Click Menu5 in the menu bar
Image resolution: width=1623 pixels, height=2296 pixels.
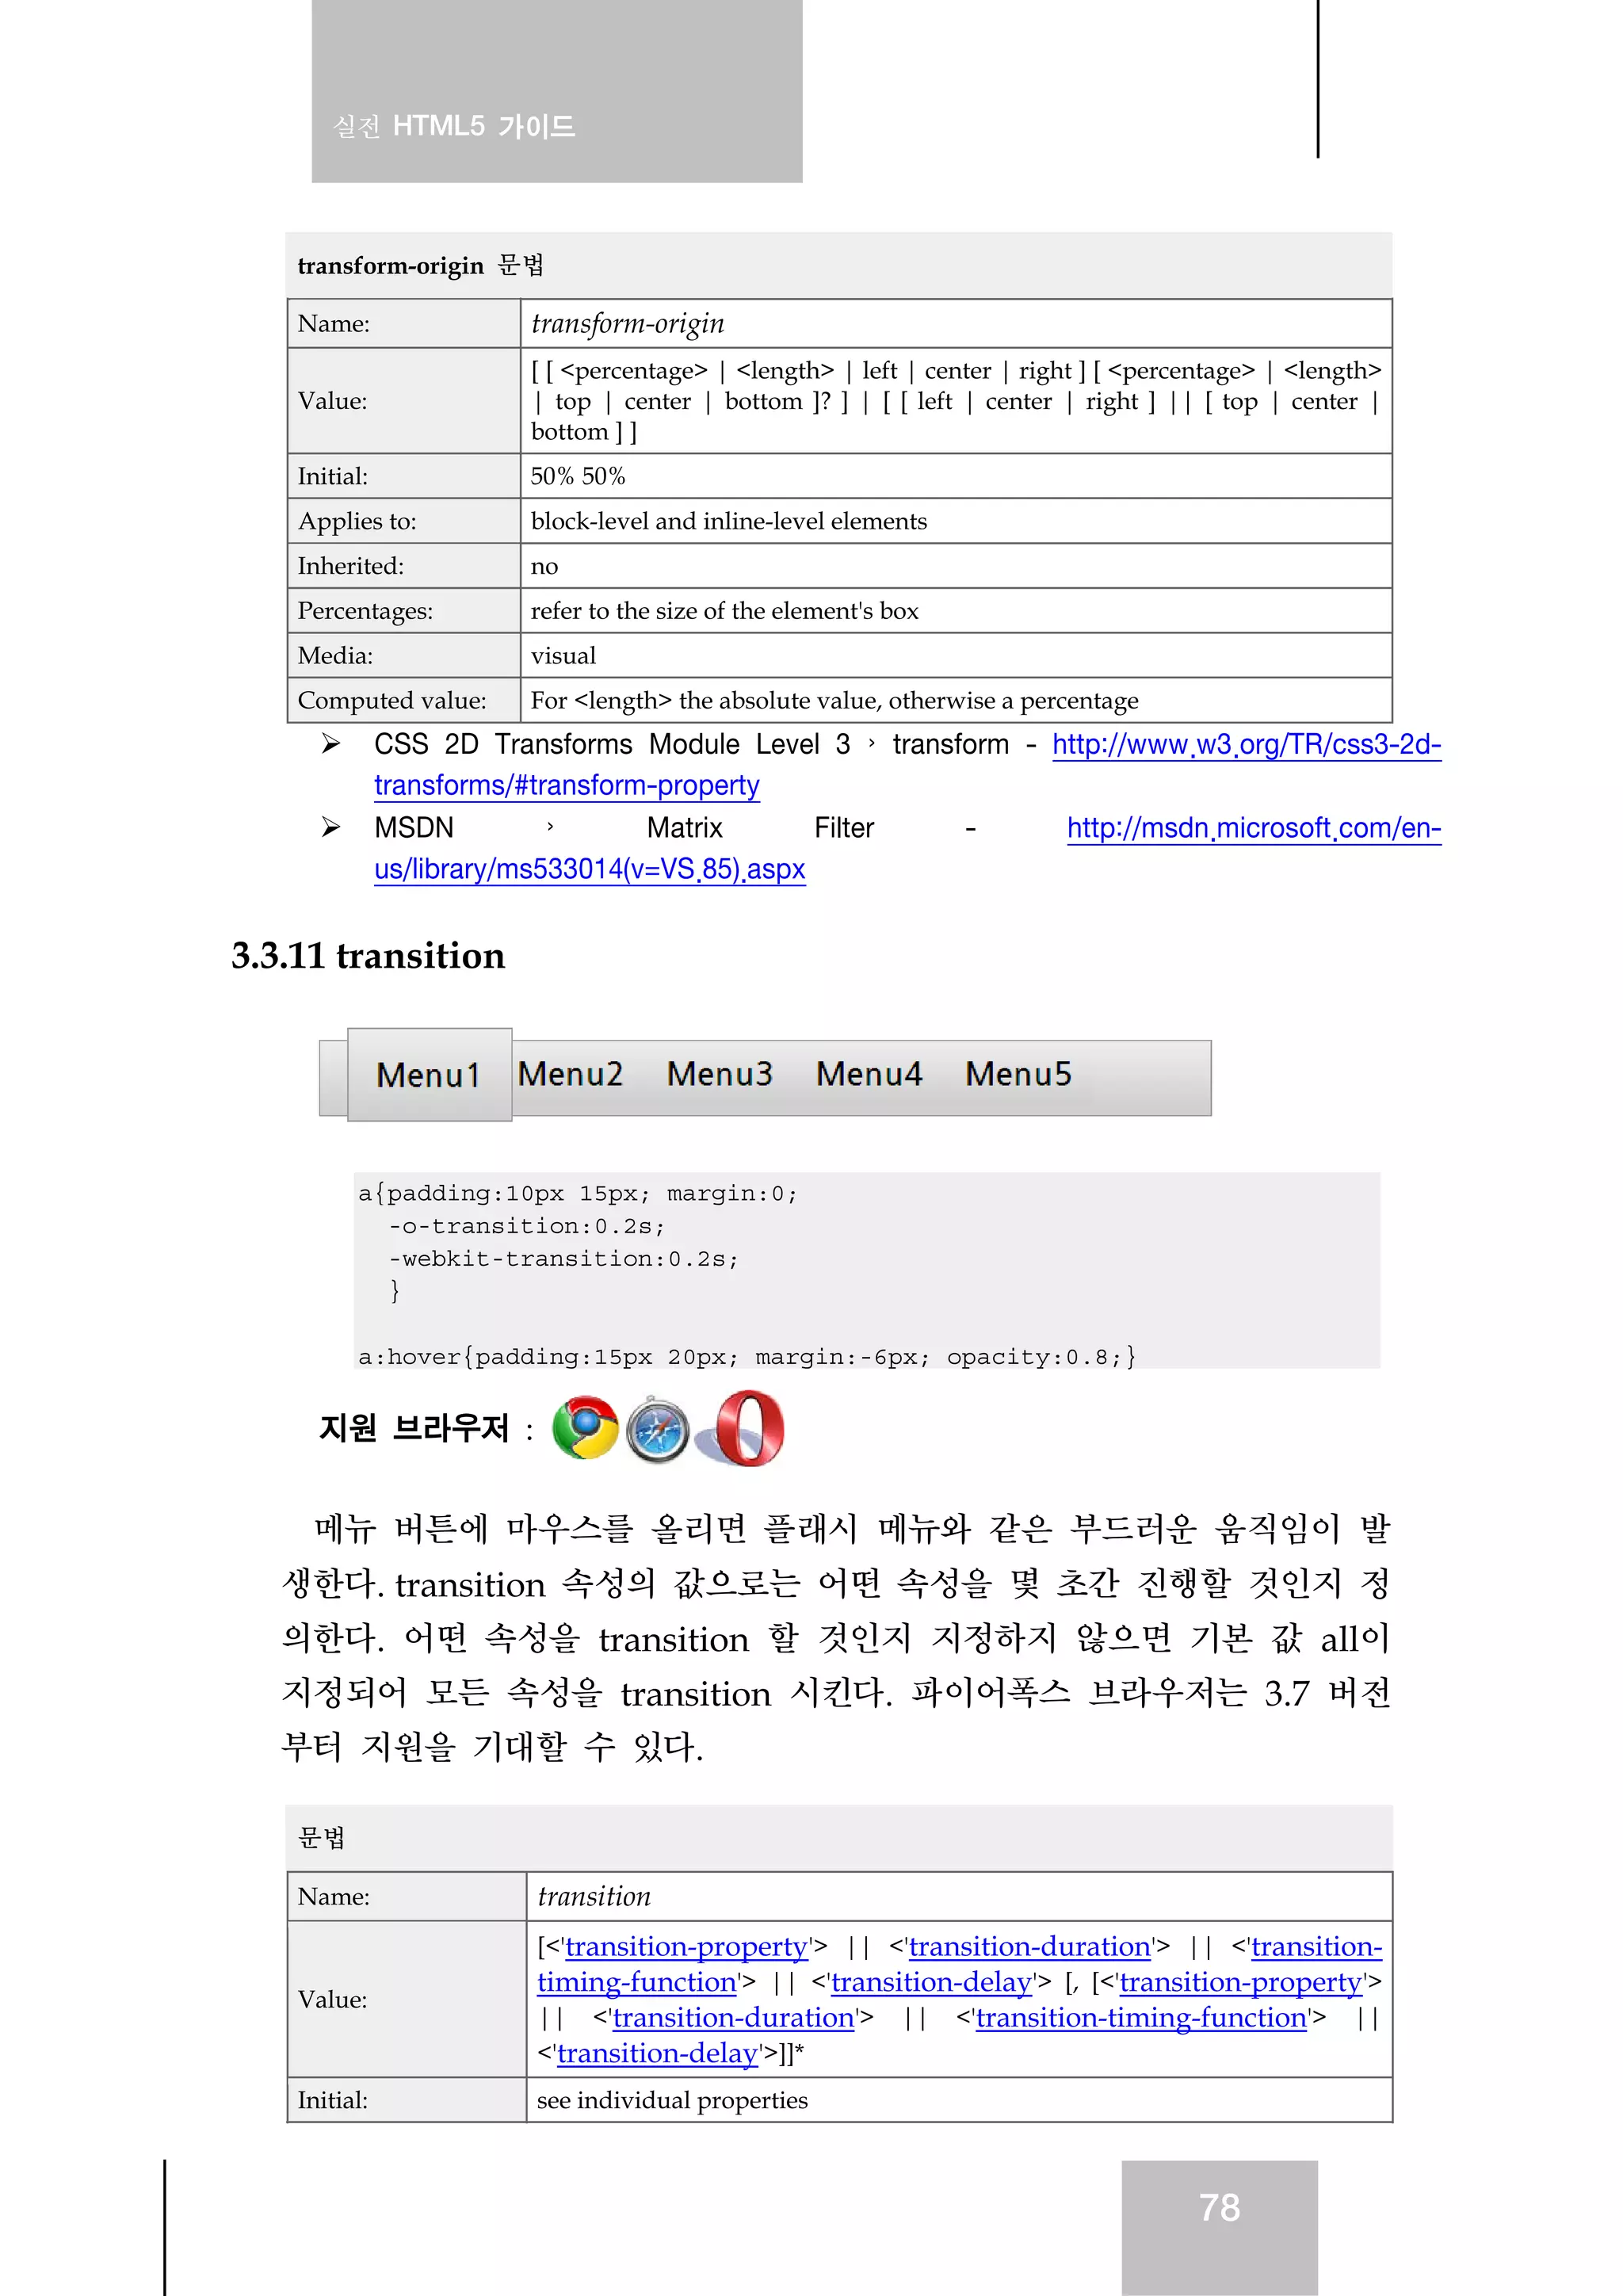coord(1017,1074)
